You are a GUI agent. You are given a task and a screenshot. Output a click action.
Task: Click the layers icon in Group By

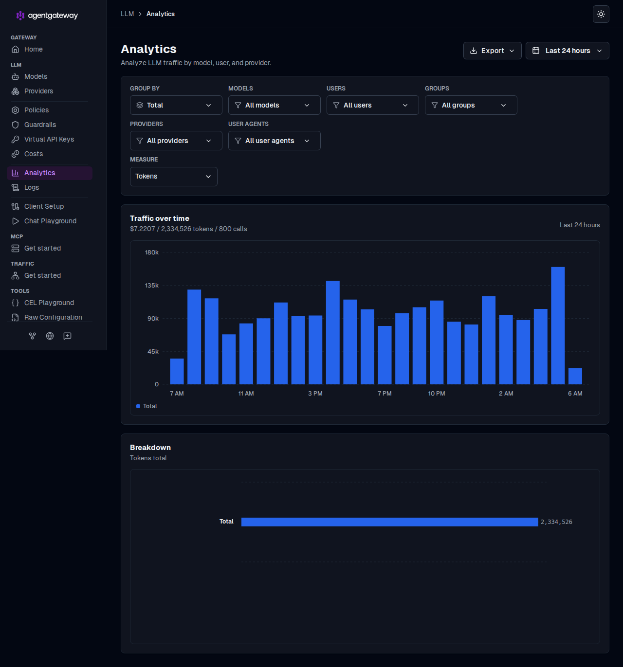click(x=140, y=105)
